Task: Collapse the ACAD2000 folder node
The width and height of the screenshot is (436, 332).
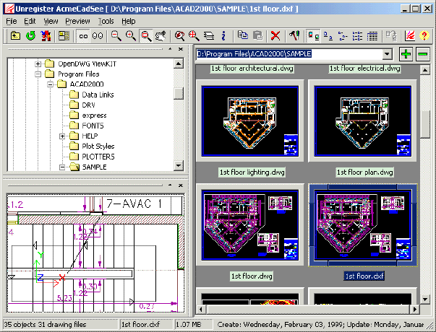Action: click(50, 84)
